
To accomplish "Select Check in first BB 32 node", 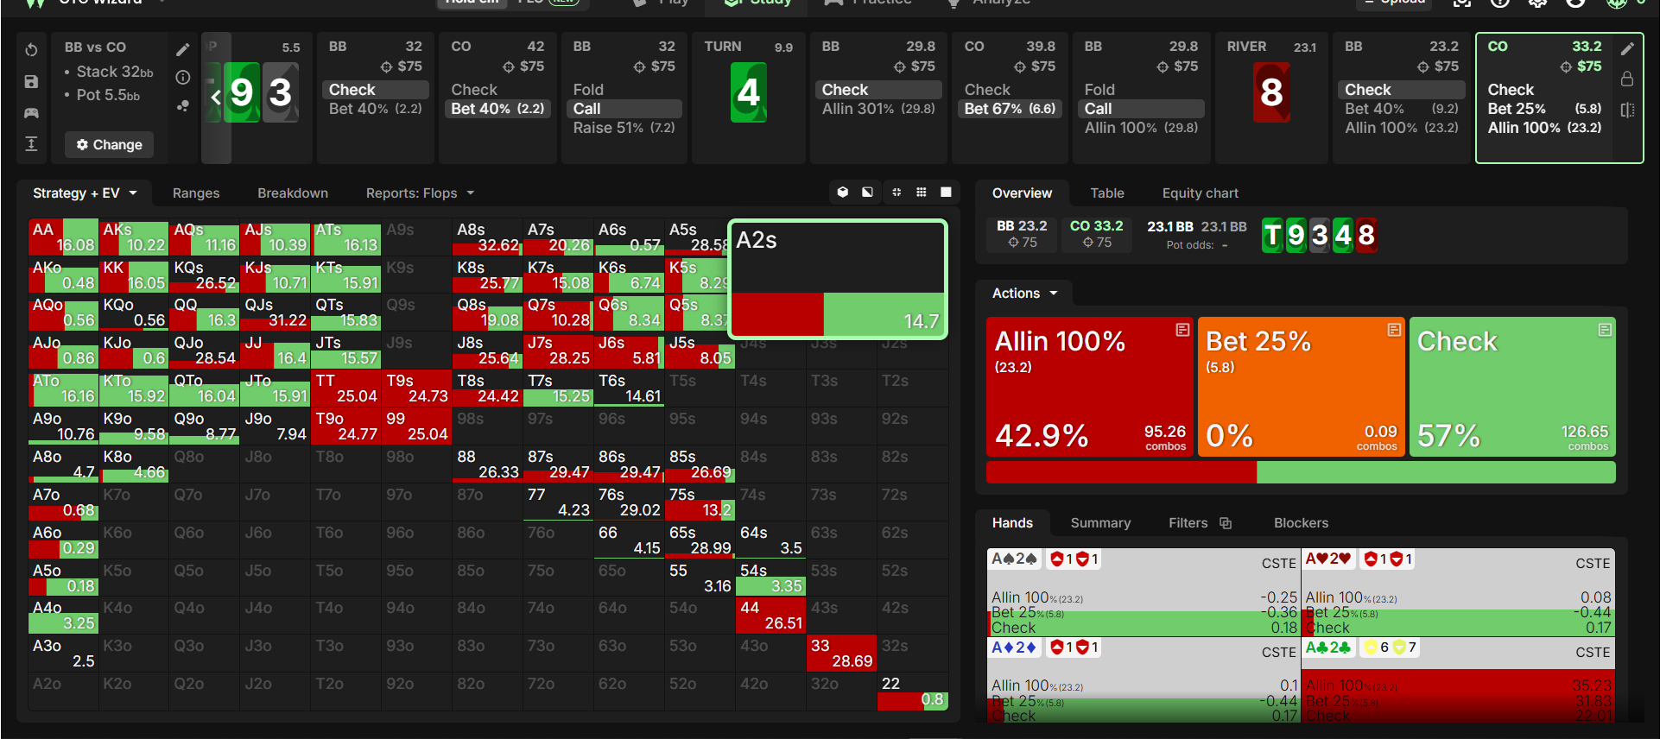I will point(377,90).
